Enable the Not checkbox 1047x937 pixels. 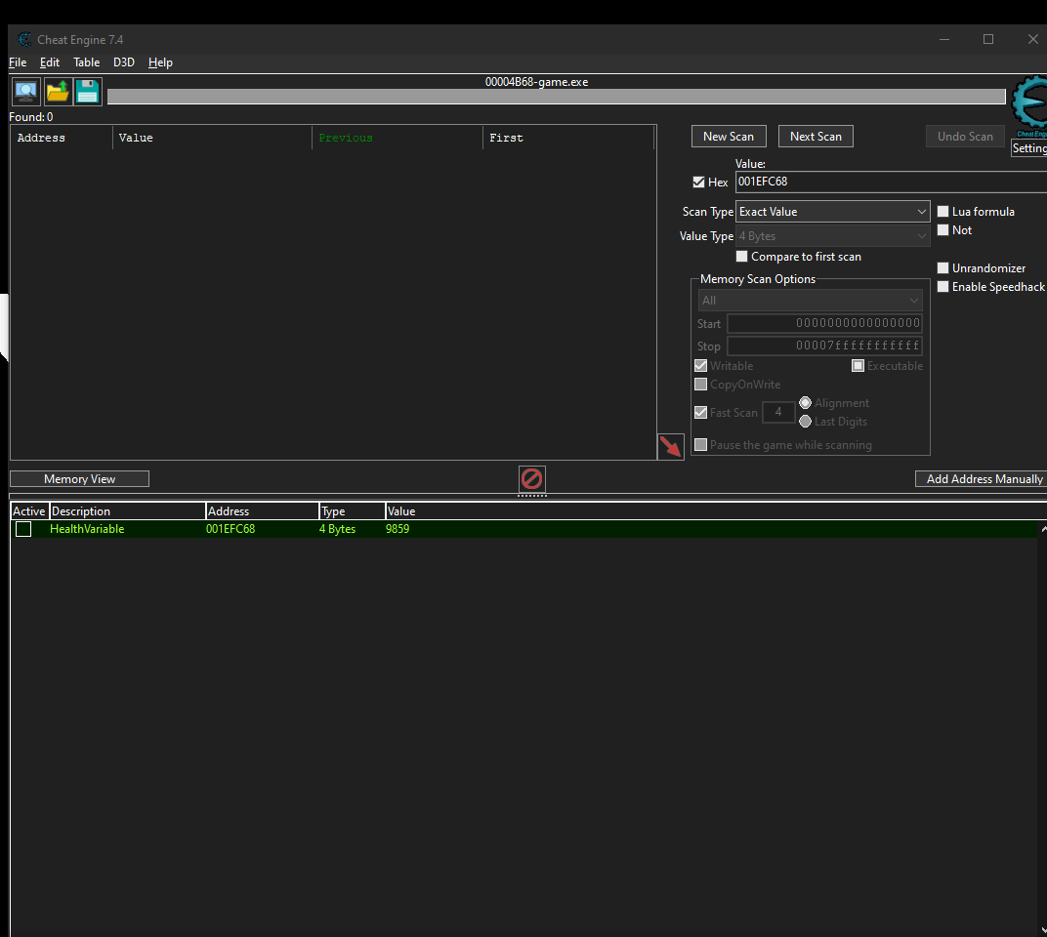click(942, 230)
